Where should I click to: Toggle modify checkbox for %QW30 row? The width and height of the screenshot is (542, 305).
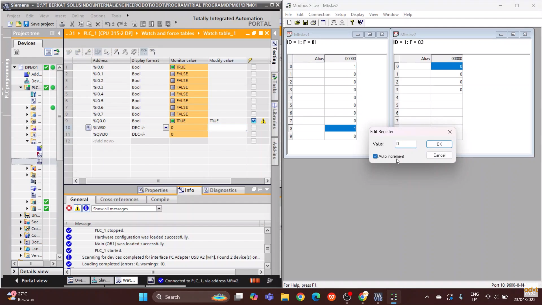pyautogui.click(x=254, y=134)
